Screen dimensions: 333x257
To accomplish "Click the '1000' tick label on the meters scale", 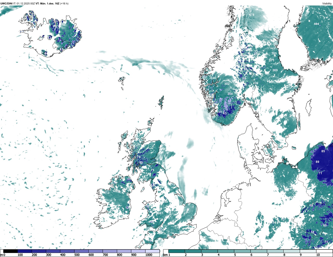I will coord(149,255).
